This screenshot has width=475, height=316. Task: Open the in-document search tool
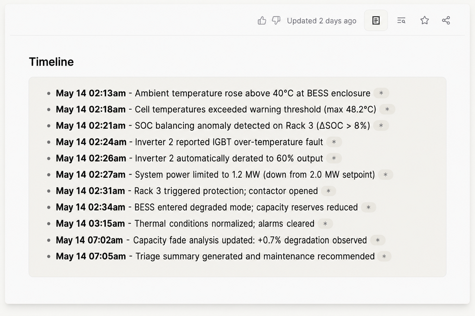tap(401, 20)
